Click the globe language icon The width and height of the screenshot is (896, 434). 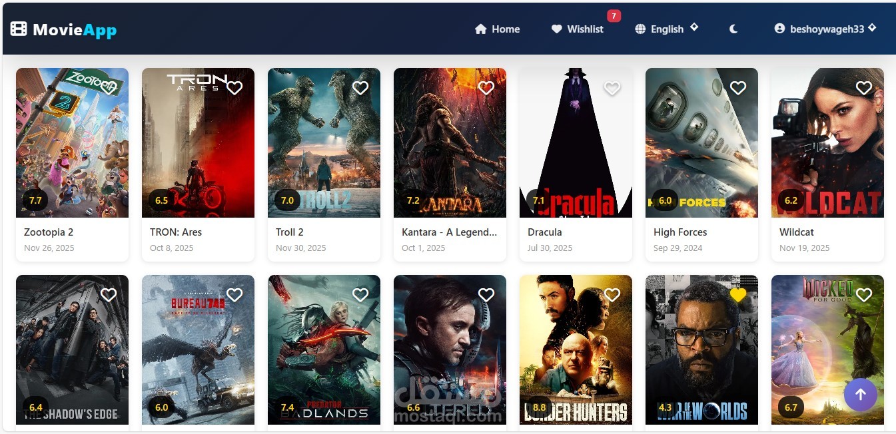[640, 29]
